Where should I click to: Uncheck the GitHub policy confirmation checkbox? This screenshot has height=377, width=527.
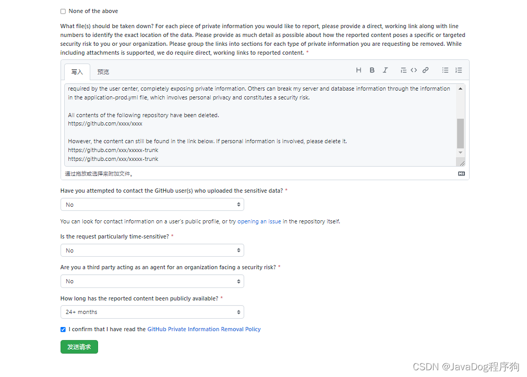coord(63,329)
